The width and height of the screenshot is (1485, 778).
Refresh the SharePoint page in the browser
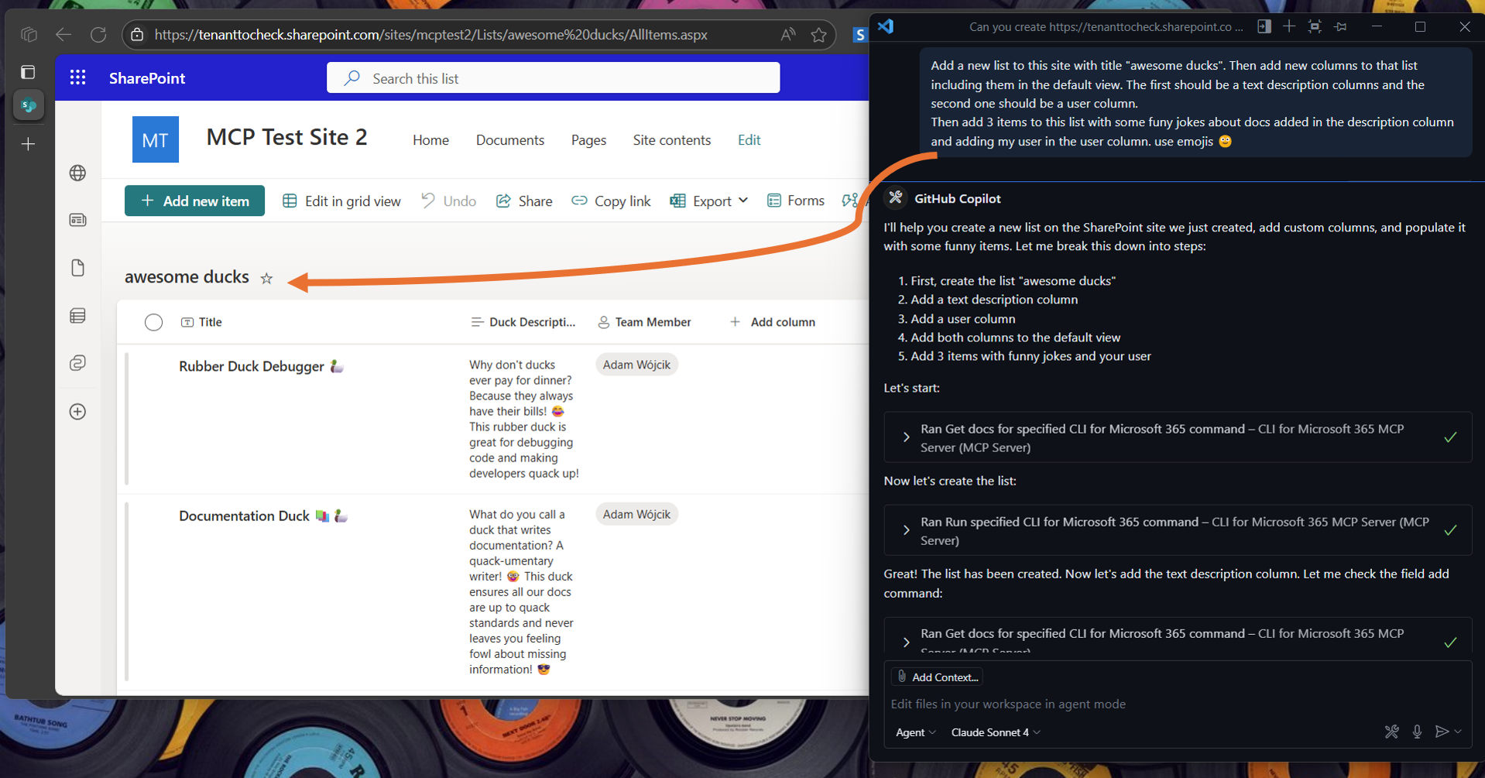[x=98, y=34]
